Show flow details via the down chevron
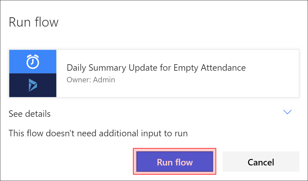This screenshot has height=181, width=308. [287, 112]
